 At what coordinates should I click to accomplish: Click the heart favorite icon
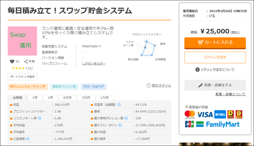pyautogui.click(x=12, y=61)
